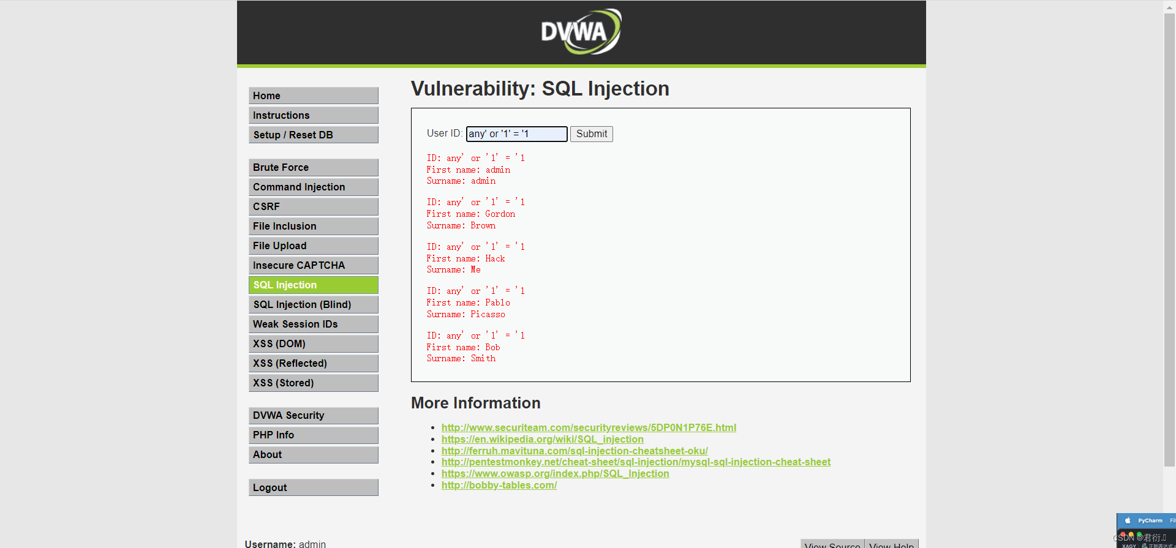This screenshot has height=548, width=1176.
Task: Select XSS (Reflected) in sidebar
Action: click(x=313, y=363)
